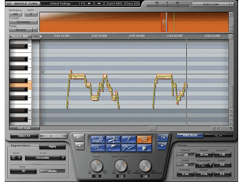Click the Reference 440 value field
The width and height of the screenshot is (243, 182).
(15, 14)
